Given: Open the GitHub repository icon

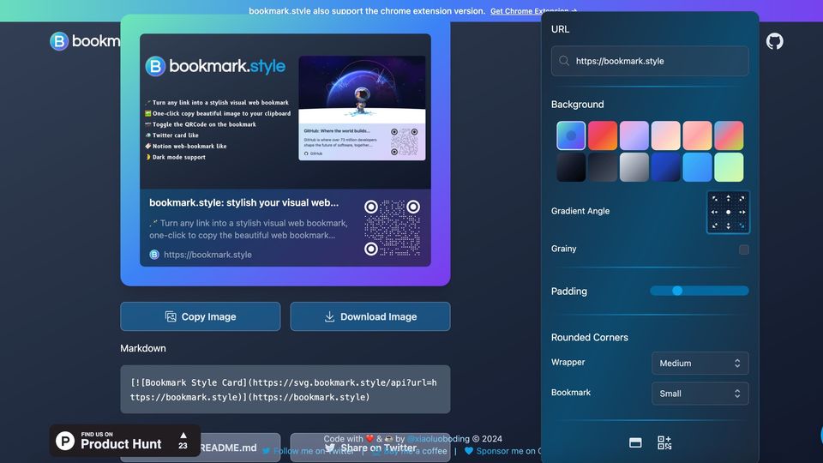Looking at the screenshot, I should coord(774,41).
